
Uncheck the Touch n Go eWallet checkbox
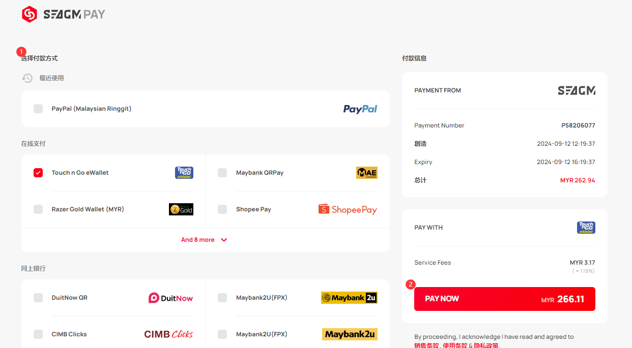pyautogui.click(x=38, y=173)
